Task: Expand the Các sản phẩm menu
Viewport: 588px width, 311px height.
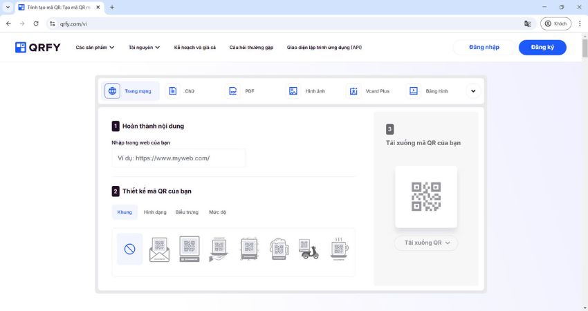Action: (95, 48)
